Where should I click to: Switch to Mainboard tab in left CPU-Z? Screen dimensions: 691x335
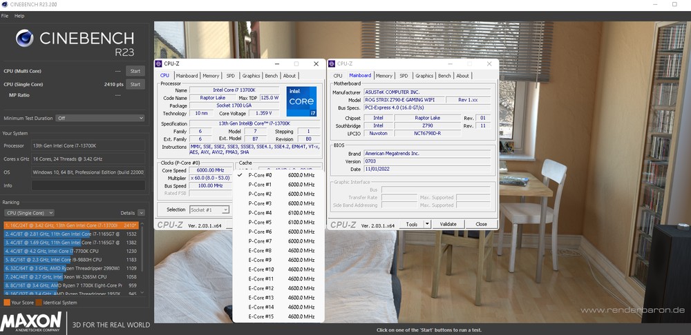[x=187, y=76]
